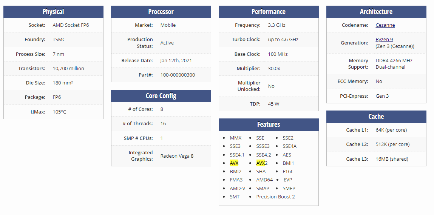Image resolution: width=434 pixels, height=215 pixels.
Task: Select the Features section header
Action: point(269,124)
